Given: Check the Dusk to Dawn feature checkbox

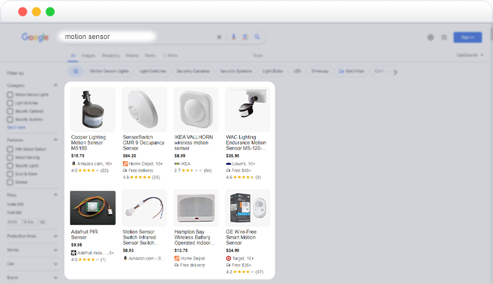Looking at the screenshot, I should (x=10, y=174).
